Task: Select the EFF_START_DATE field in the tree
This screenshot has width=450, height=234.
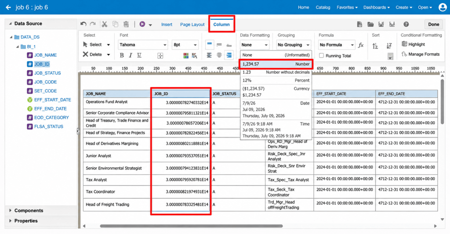Action: pos(53,99)
